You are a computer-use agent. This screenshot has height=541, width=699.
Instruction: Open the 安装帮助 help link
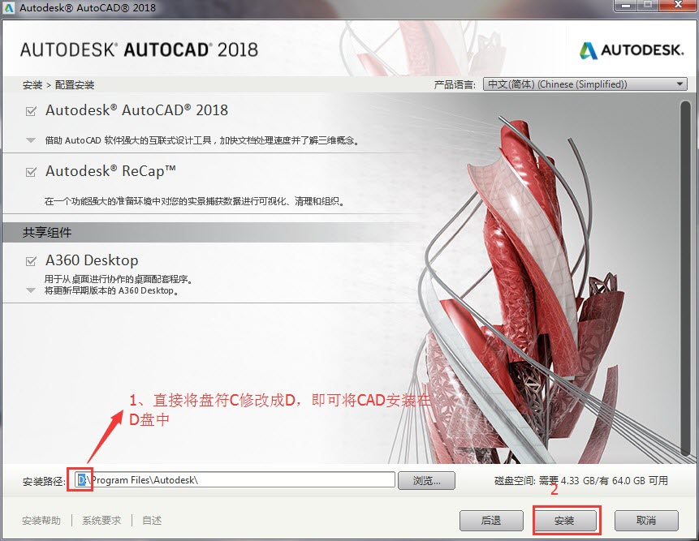coord(41,521)
